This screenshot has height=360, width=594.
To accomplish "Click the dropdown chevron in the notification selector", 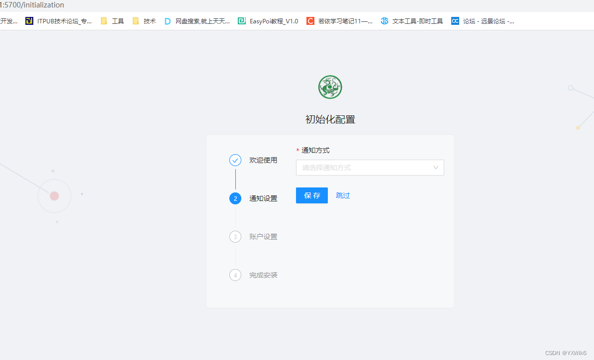I will [x=436, y=168].
